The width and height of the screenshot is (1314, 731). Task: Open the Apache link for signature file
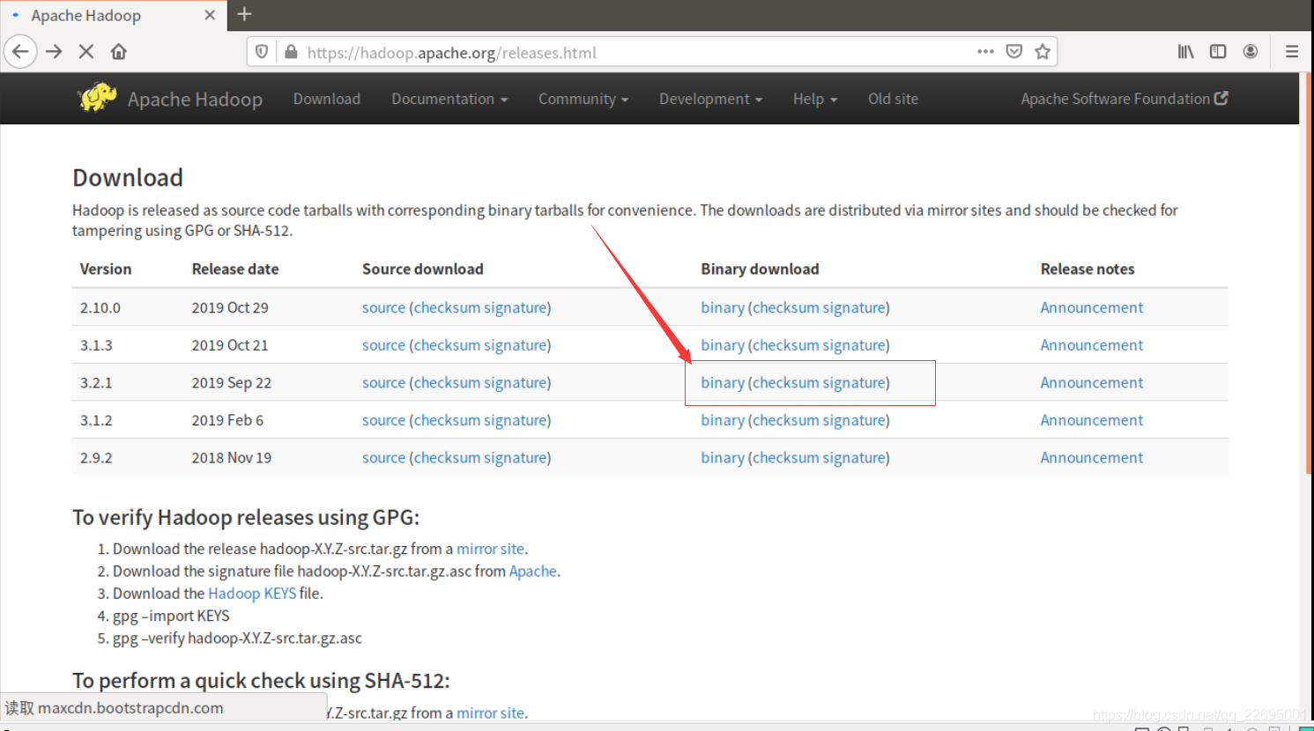point(532,571)
